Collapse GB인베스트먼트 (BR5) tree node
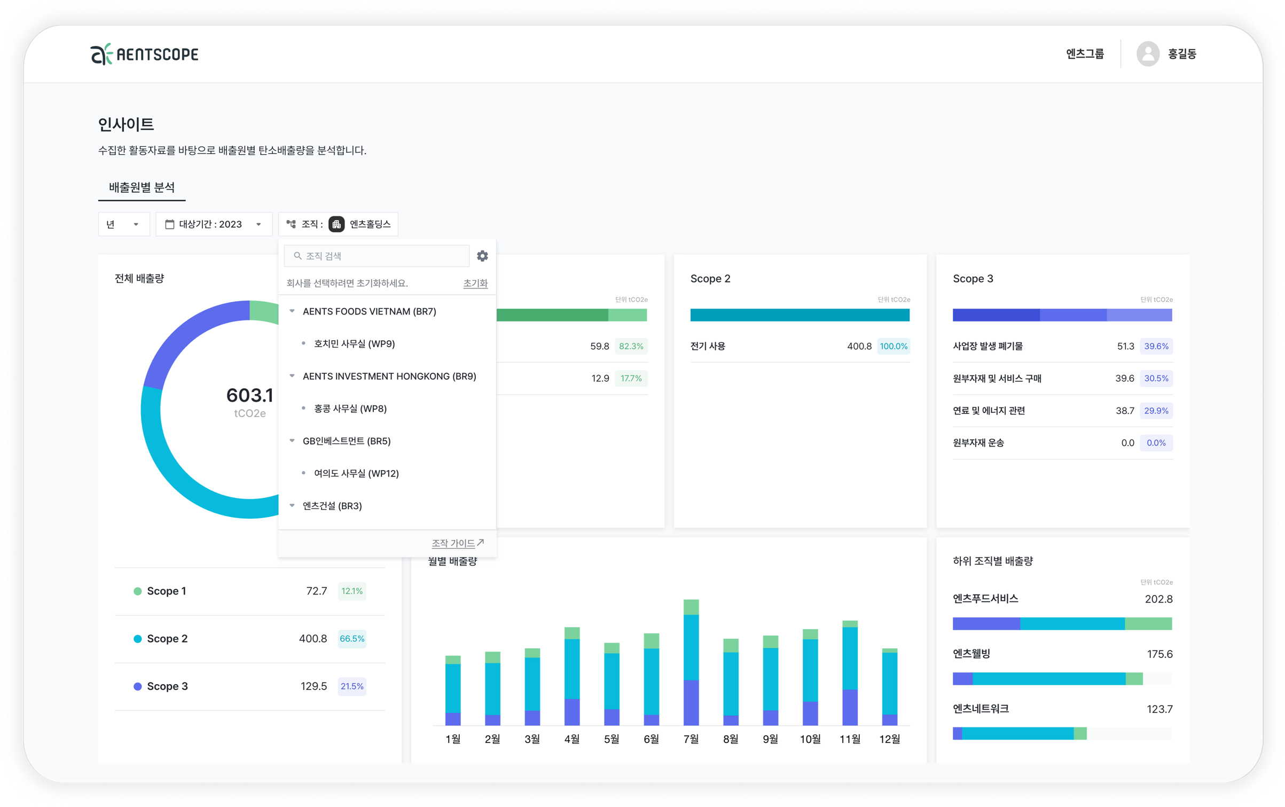The height and width of the screenshot is (807, 1285). click(292, 441)
